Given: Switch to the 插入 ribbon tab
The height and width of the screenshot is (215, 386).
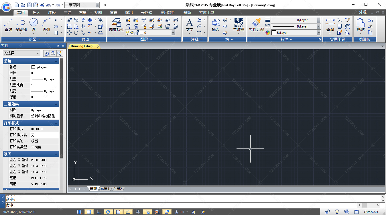Looking at the screenshot, I should coord(36,13).
